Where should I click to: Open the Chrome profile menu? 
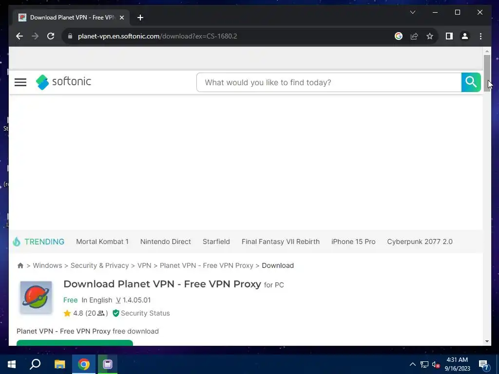[x=464, y=36]
